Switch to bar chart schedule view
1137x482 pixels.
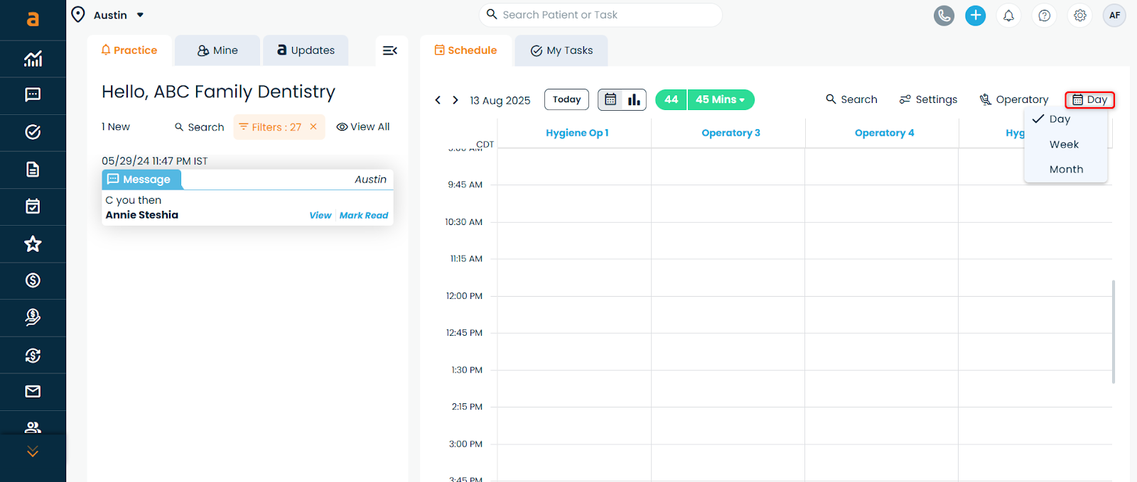pyautogui.click(x=634, y=99)
